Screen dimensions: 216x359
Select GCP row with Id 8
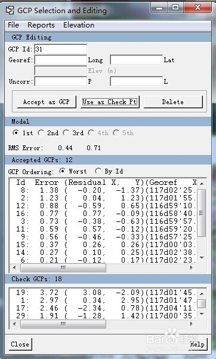(103, 190)
